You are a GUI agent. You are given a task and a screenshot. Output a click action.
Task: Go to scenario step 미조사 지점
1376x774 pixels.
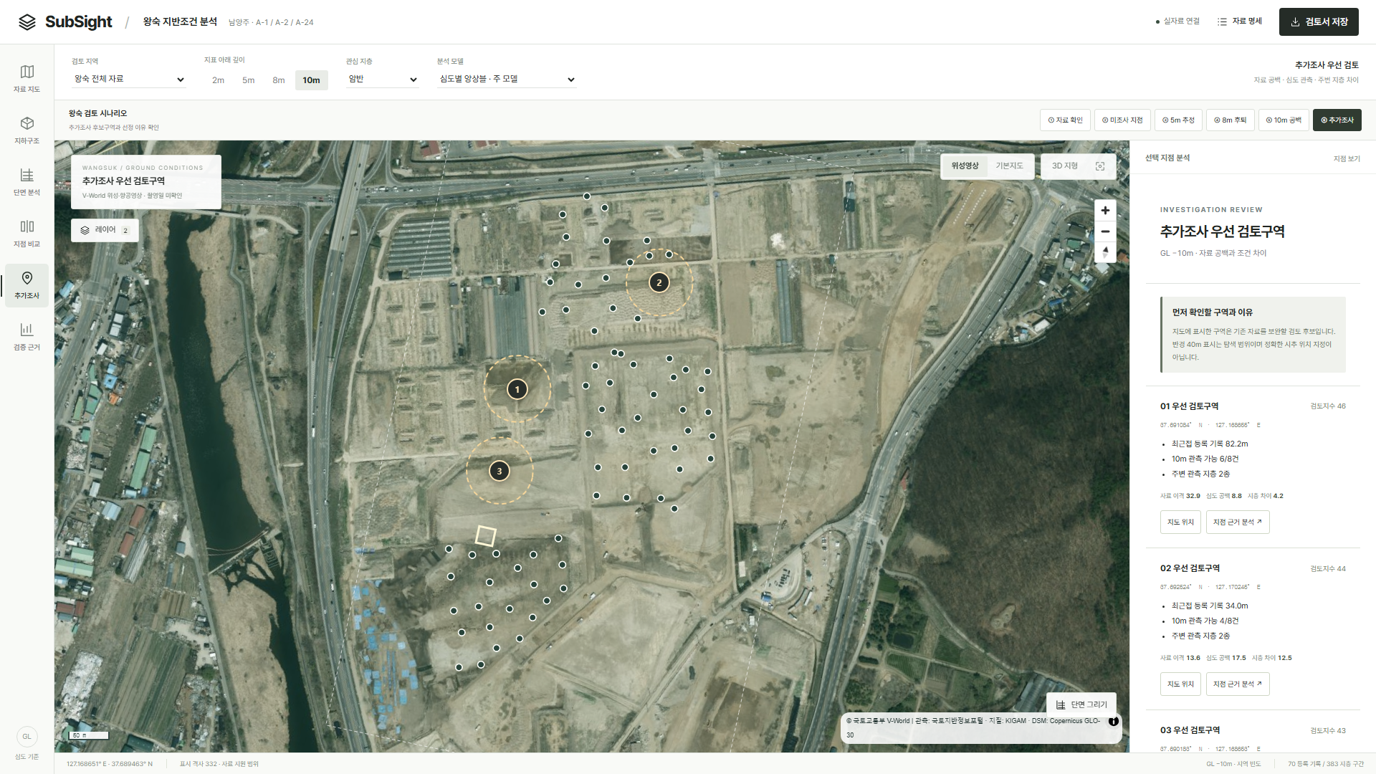click(x=1122, y=120)
